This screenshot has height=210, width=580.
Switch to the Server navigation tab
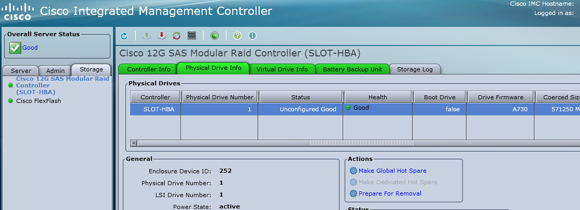pyautogui.click(x=21, y=71)
